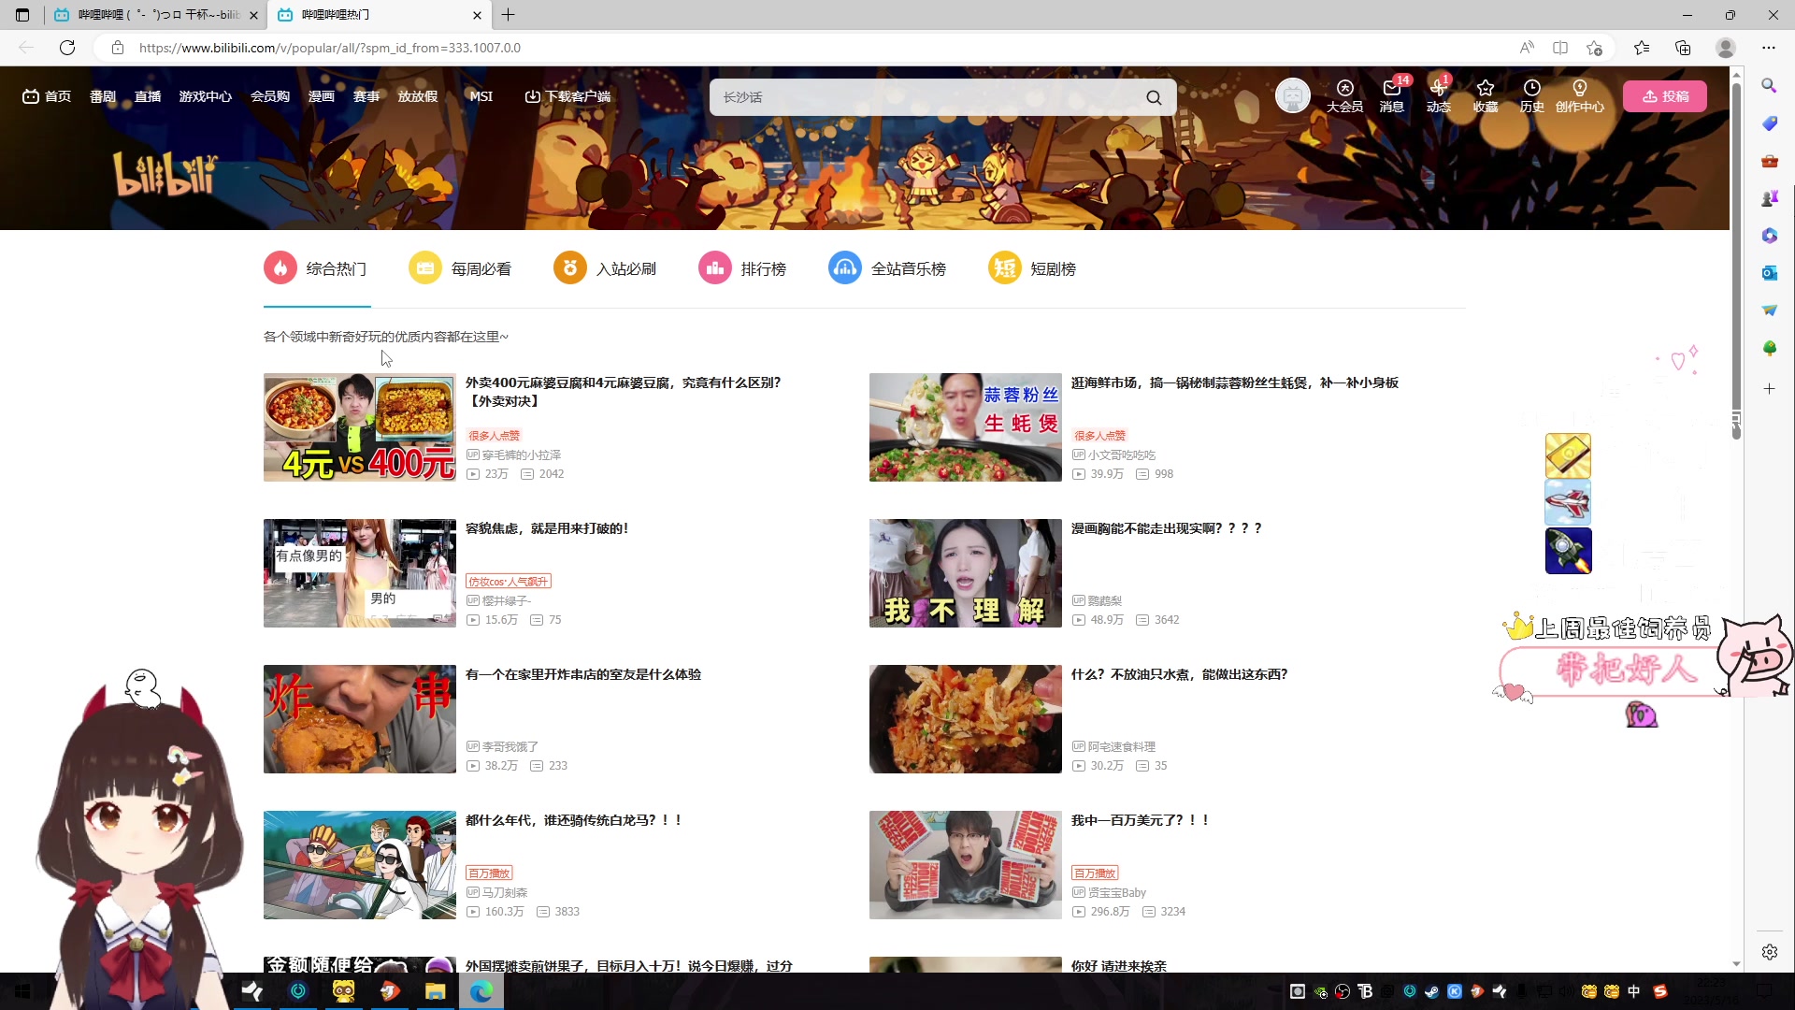The image size is (1795, 1010).
Task: Open File Explorer from taskbar
Action: (436, 991)
